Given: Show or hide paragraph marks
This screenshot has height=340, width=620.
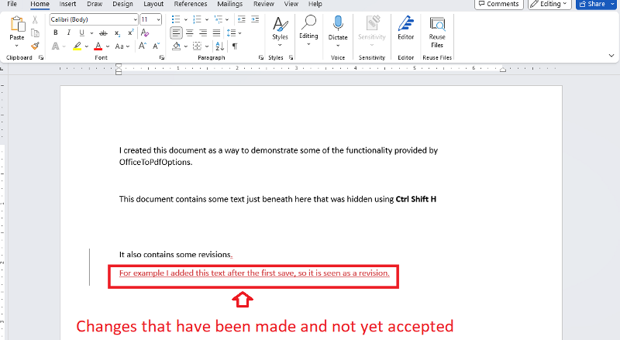Looking at the screenshot, I should click(x=235, y=46).
